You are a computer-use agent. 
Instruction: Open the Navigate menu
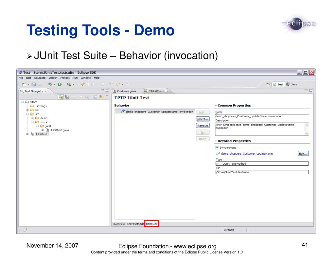pyautogui.click(x=40, y=78)
